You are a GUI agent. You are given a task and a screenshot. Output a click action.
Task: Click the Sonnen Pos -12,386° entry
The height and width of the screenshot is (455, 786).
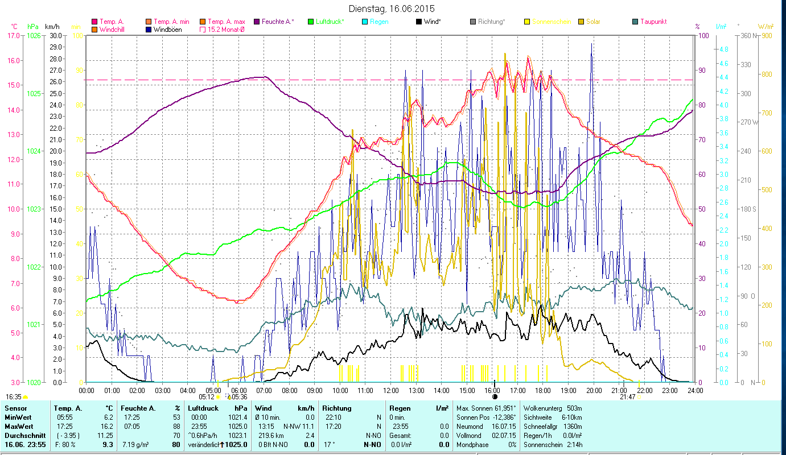pos(487,417)
